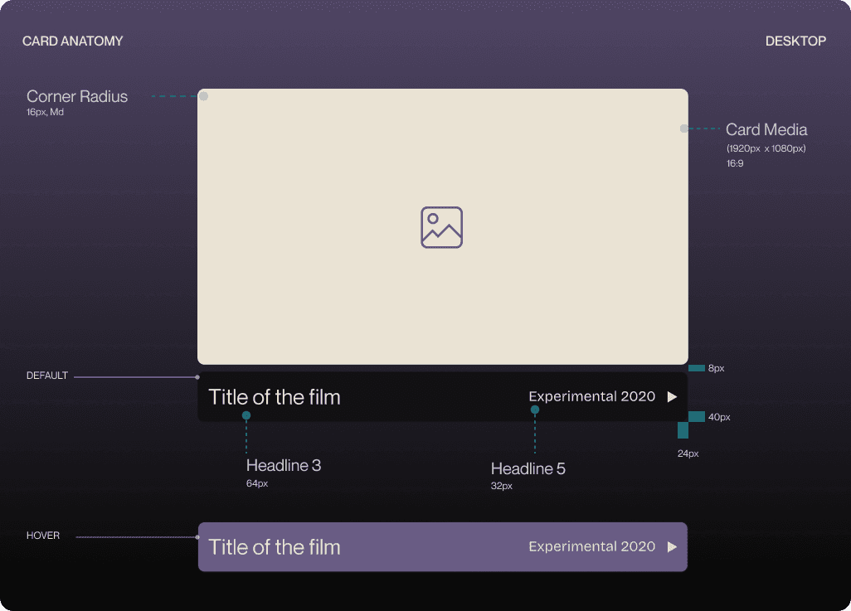Screen dimensions: 851x611
Task: Click the cream card media thumbnail area
Action: 443,226
